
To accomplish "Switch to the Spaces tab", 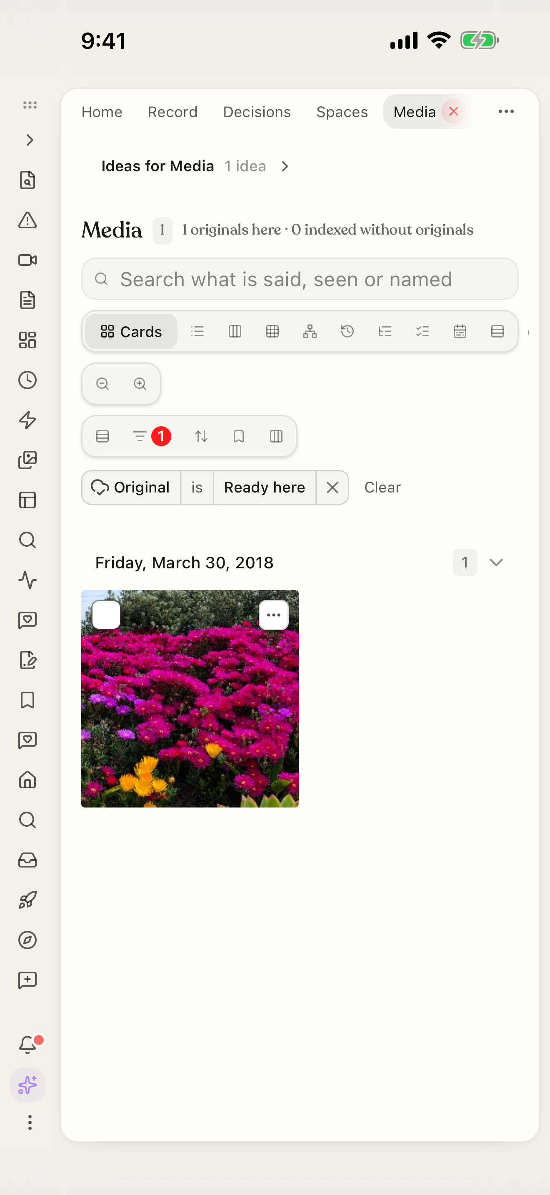I will (342, 112).
